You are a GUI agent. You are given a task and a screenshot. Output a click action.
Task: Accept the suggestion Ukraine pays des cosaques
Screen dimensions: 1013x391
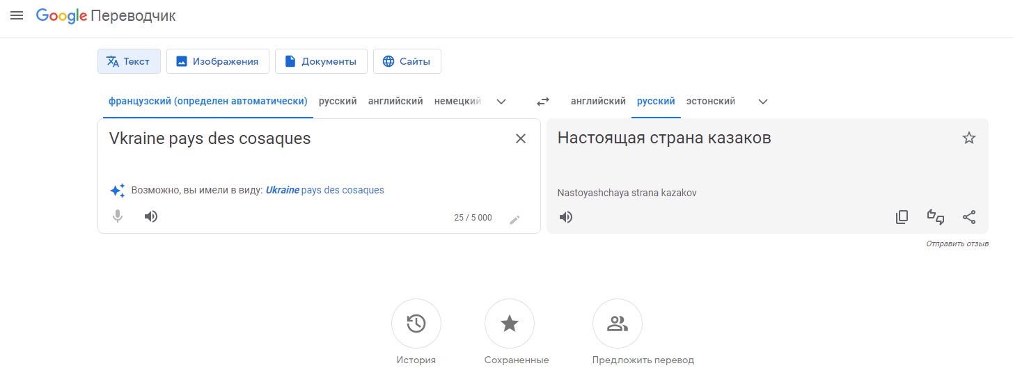click(x=324, y=190)
